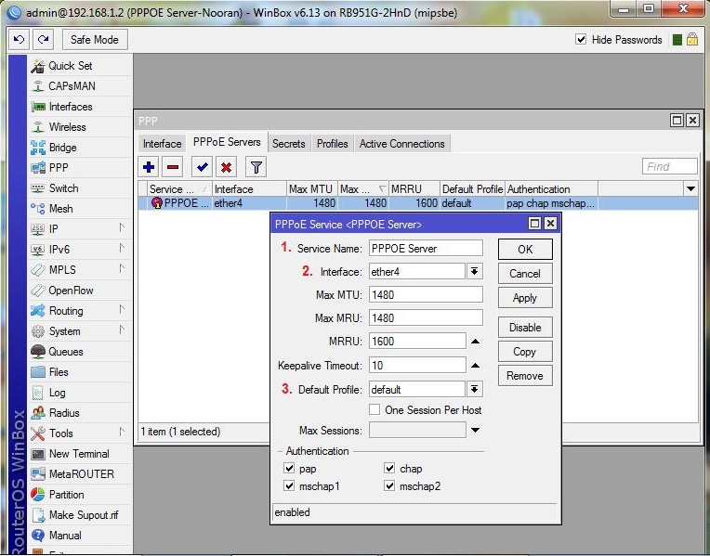Click the Queues tree icon
710x556 pixels.
[38, 352]
